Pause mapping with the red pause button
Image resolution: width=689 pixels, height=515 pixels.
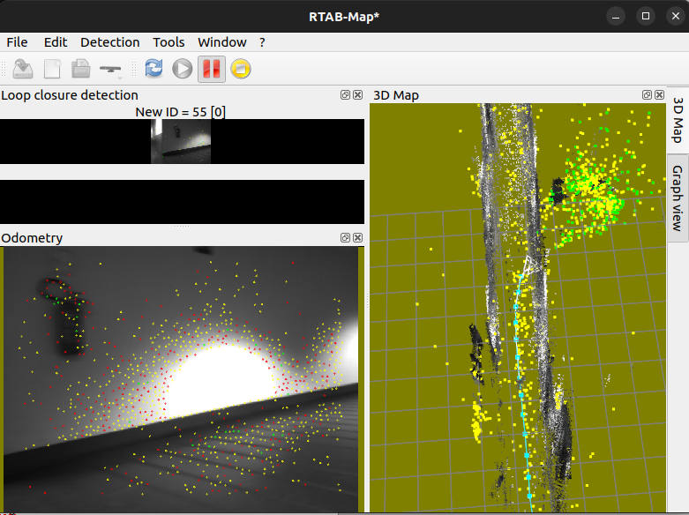click(x=211, y=69)
